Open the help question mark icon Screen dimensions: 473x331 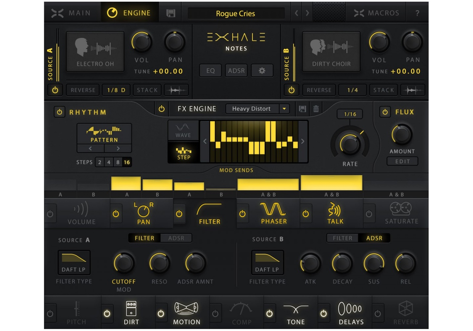[x=417, y=13]
